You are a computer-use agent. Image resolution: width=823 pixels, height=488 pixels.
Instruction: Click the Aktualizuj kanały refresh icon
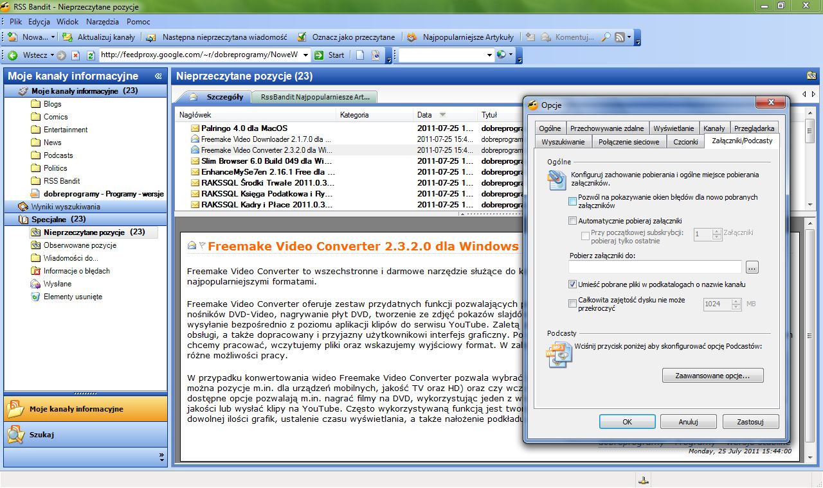[67, 37]
